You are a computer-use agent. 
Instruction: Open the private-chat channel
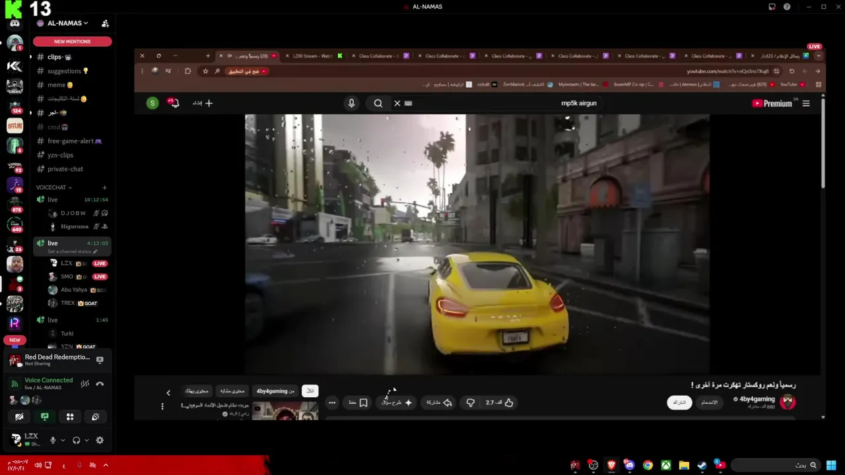tap(73, 169)
